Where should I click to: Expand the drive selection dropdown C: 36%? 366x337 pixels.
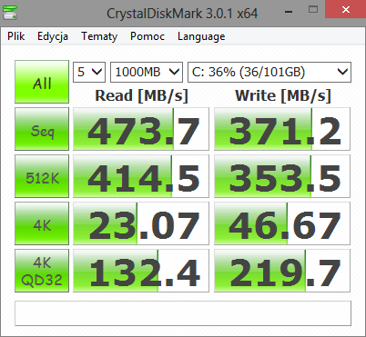[269, 72]
